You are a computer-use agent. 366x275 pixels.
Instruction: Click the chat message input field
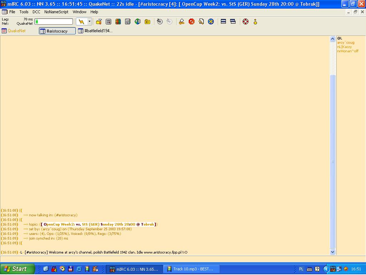pyautogui.click(x=164, y=259)
